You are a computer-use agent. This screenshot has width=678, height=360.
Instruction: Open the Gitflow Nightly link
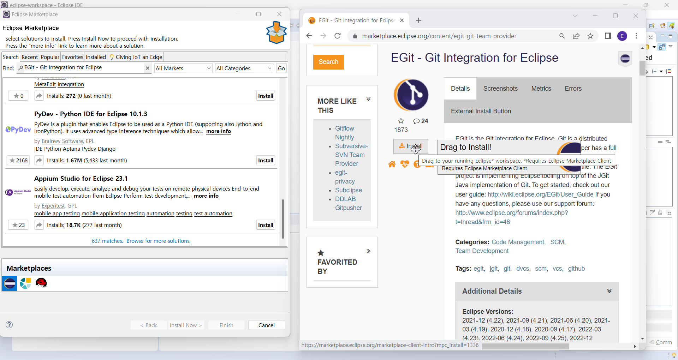(x=345, y=133)
